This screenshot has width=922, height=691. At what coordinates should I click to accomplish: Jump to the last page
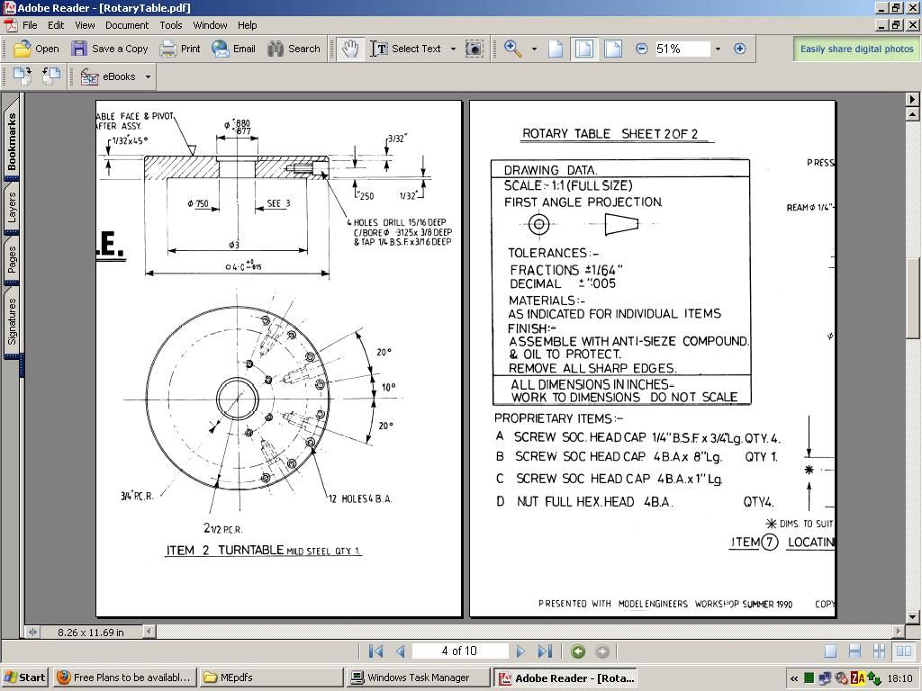545,651
